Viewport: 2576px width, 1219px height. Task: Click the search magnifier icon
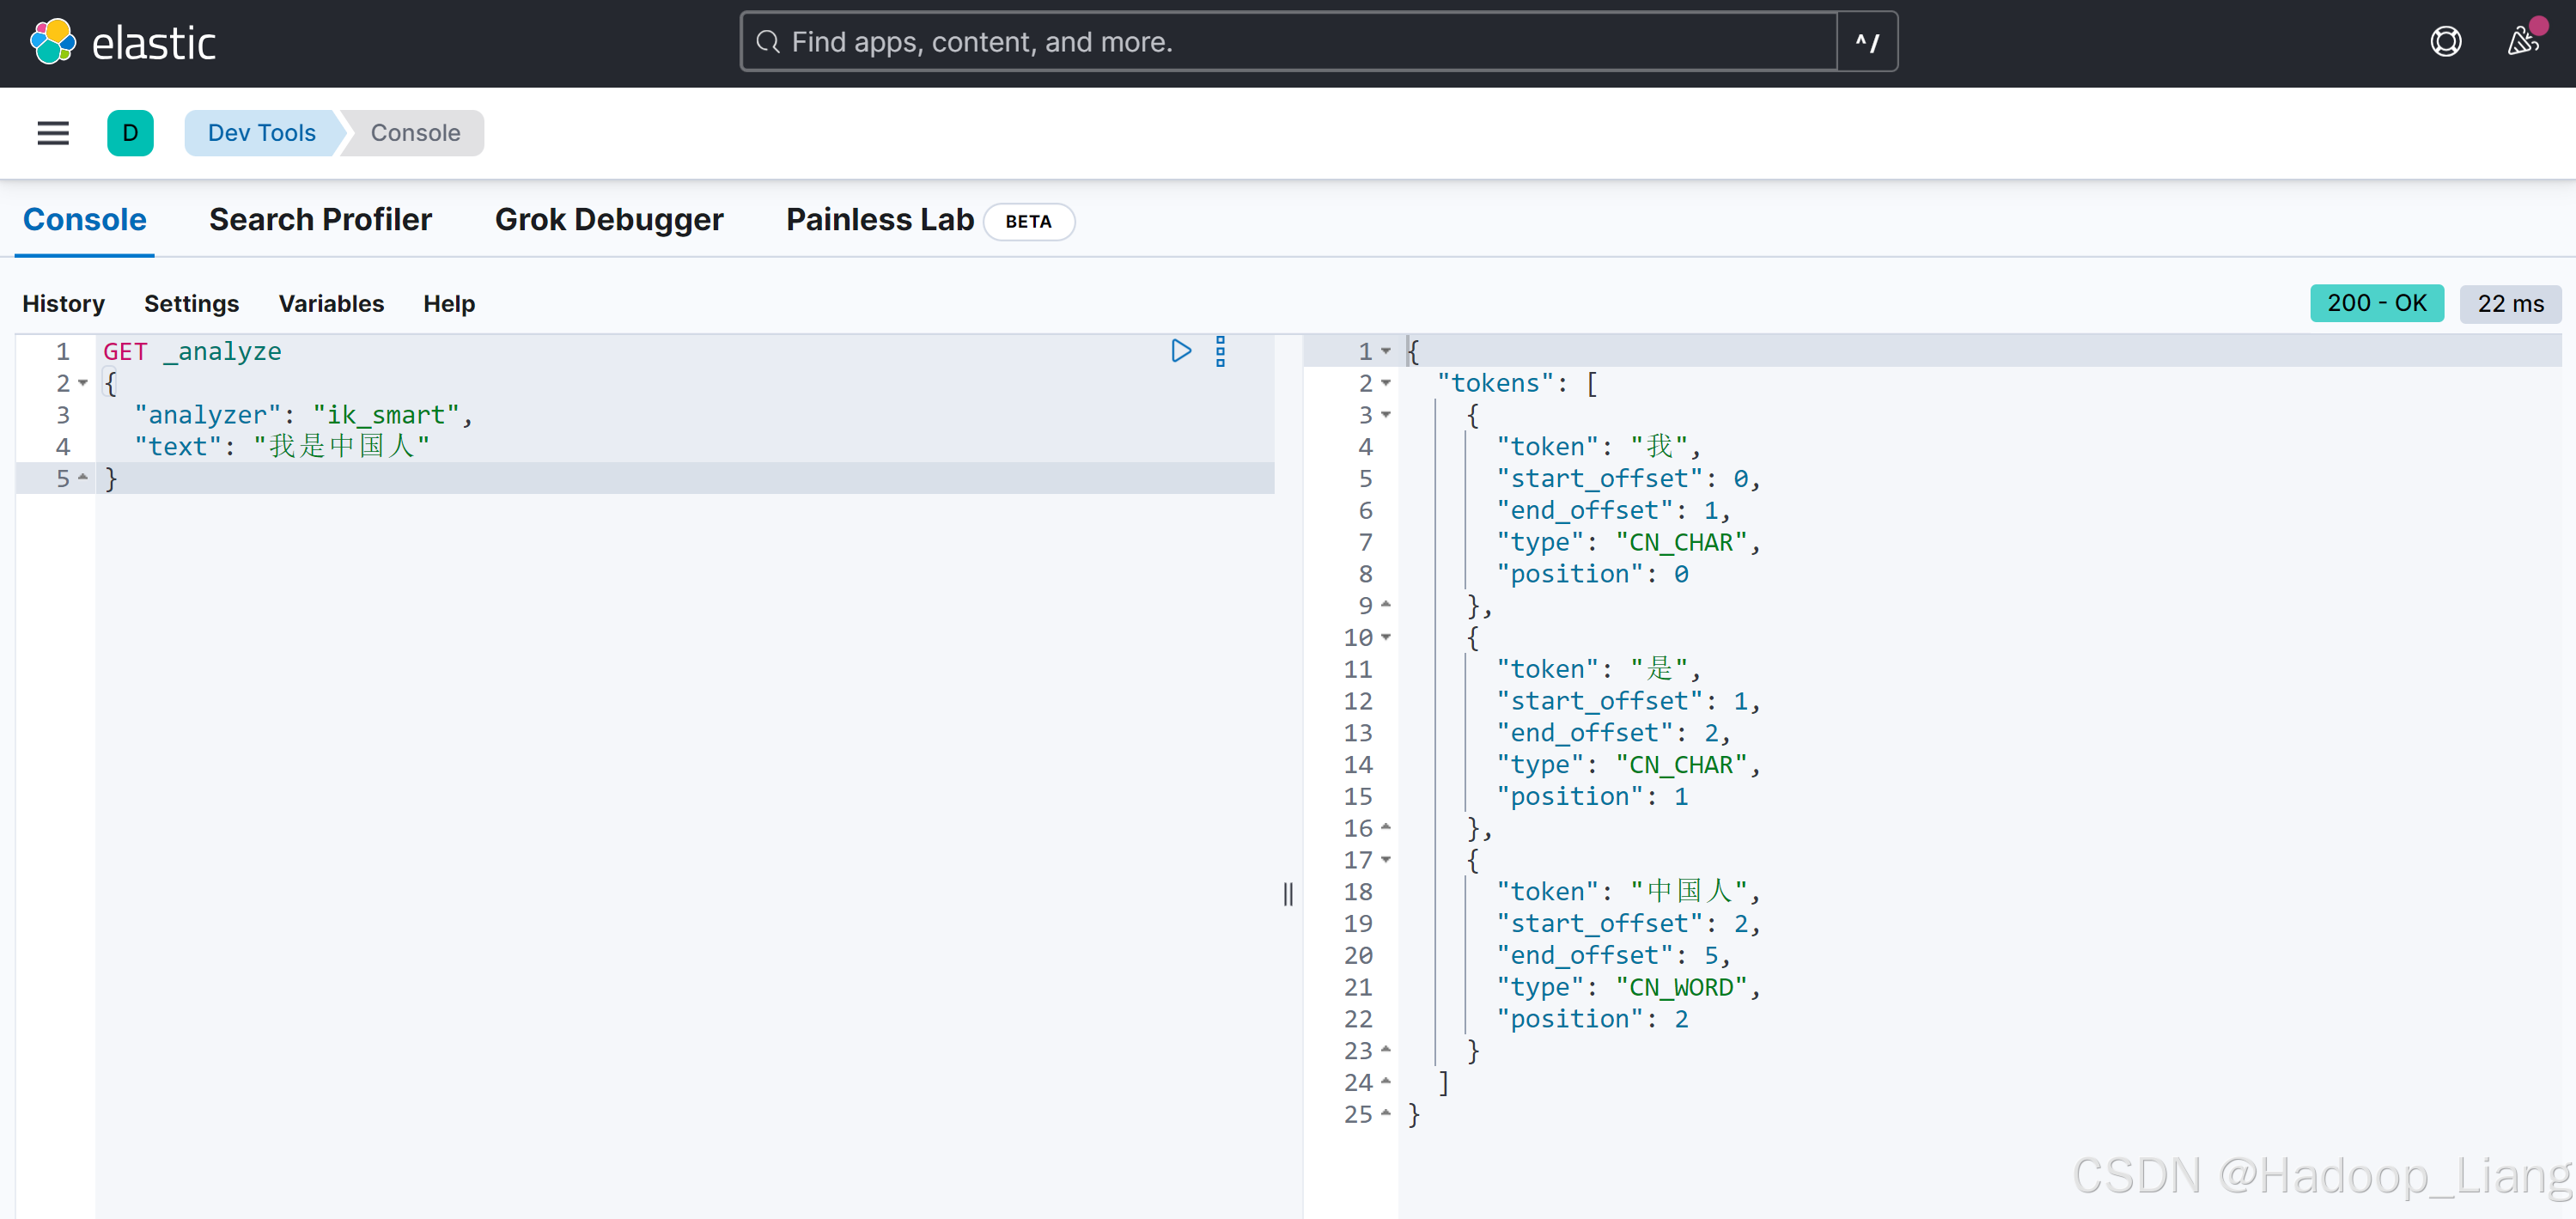coord(768,42)
